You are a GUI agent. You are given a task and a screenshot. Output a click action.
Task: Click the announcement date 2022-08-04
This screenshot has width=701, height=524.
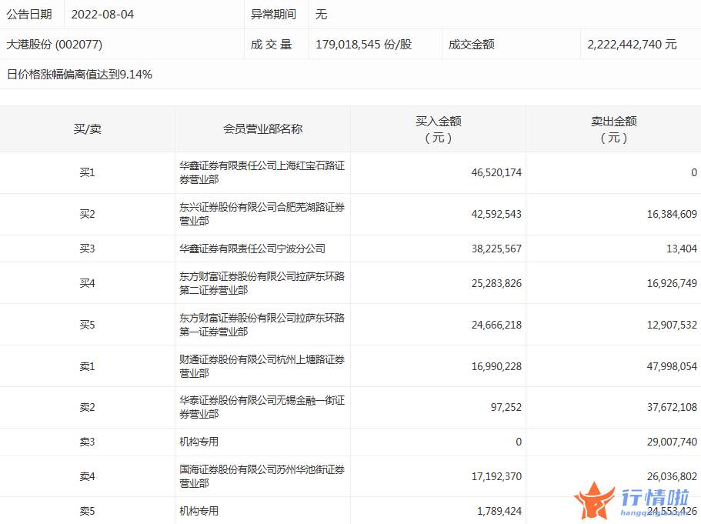pyautogui.click(x=102, y=15)
